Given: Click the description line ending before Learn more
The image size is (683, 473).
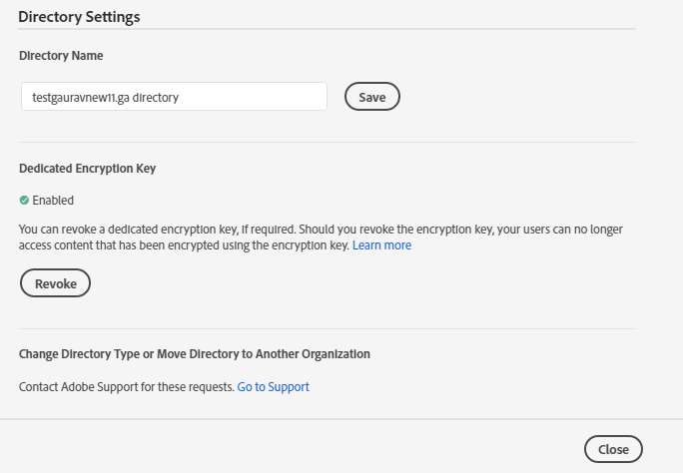Looking at the screenshot, I should [185, 244].
